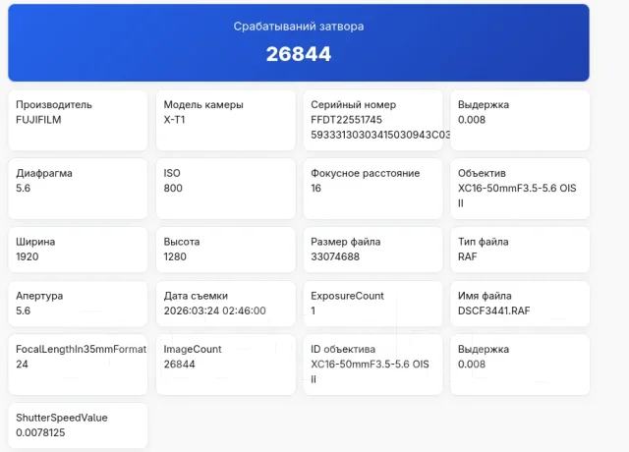Select the Высота value 1280
The height and width of the screenshot is (452, 629).
175,256
